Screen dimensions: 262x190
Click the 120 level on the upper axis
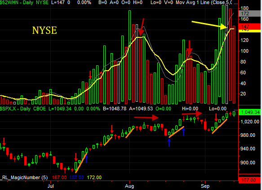[x=244, y=40]
